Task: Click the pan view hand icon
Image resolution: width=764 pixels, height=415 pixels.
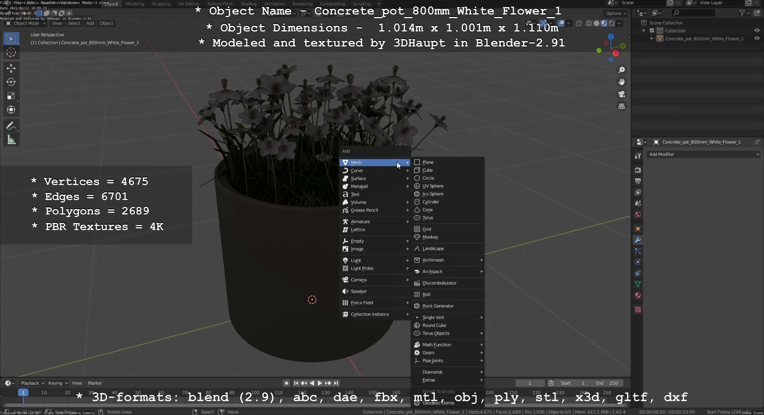Action: tap(621, 82)
